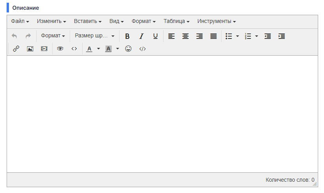This screenshot has height=193, width=324.
Task: Open the Размер шрифта dropdown
Action: (x=95, y=36)
